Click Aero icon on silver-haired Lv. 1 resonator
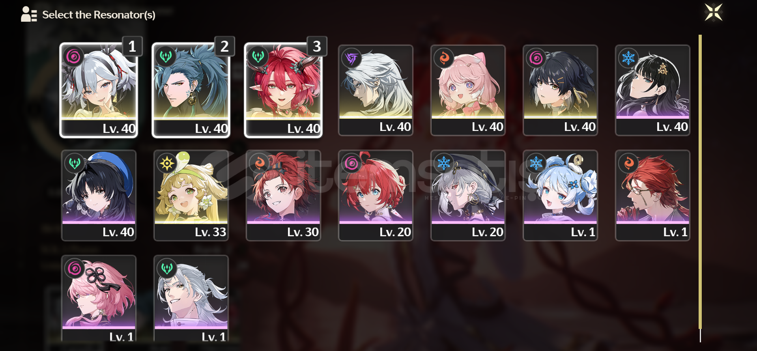This screenshot has height=351, width=757. coord(166,269)
